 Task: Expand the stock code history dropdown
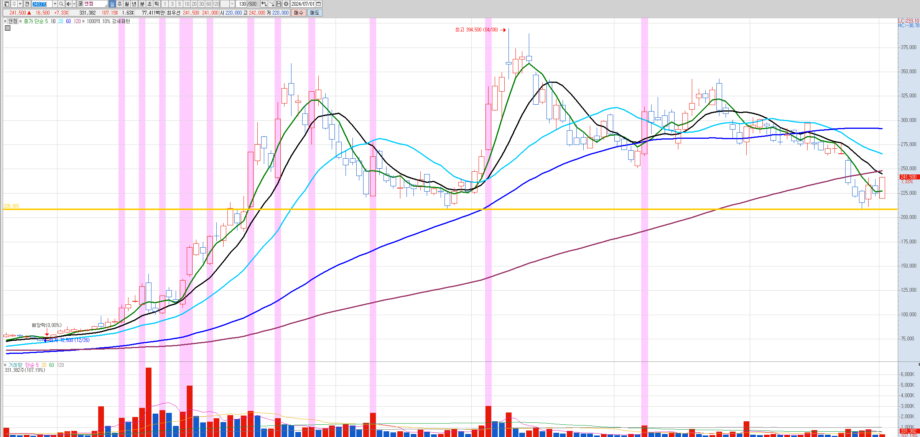tap(55, 4)
